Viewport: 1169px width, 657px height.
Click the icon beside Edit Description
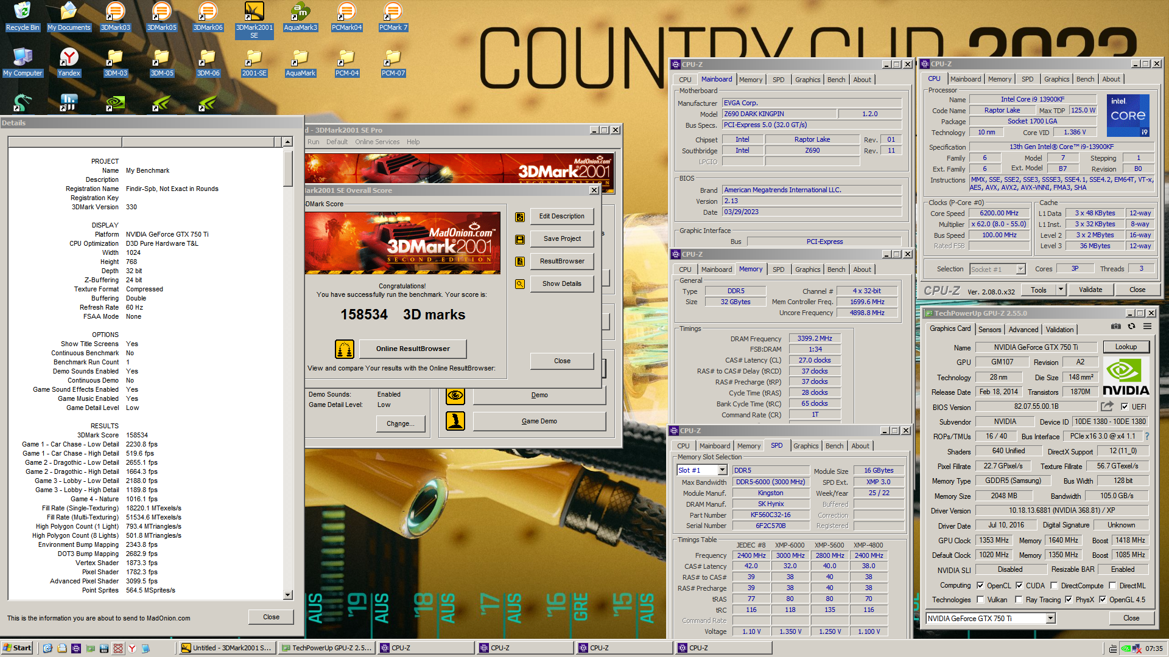[x=520, y=217]
